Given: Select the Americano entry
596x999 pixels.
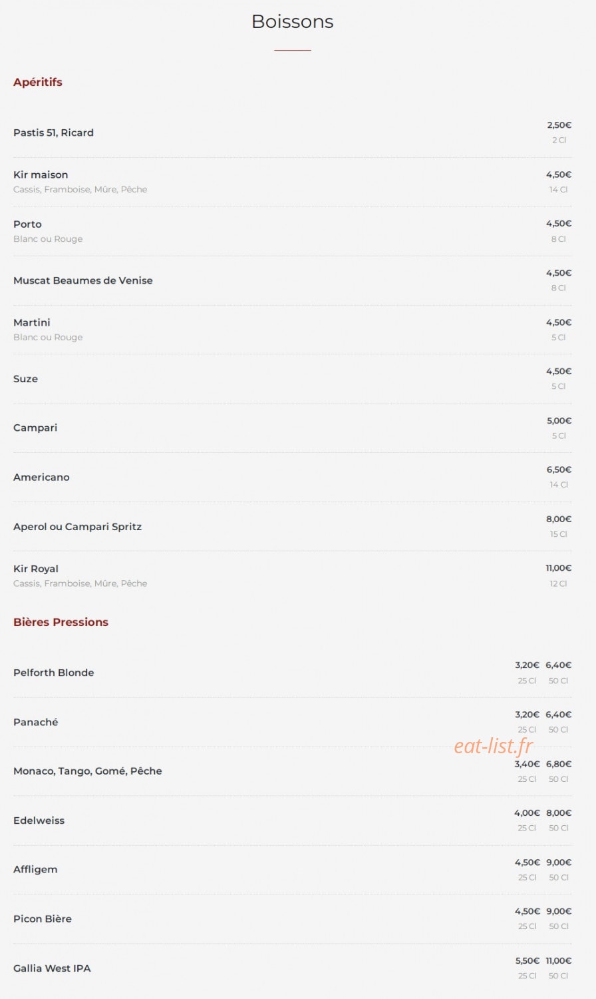Looking at the screenshot, I should [41, 477].
